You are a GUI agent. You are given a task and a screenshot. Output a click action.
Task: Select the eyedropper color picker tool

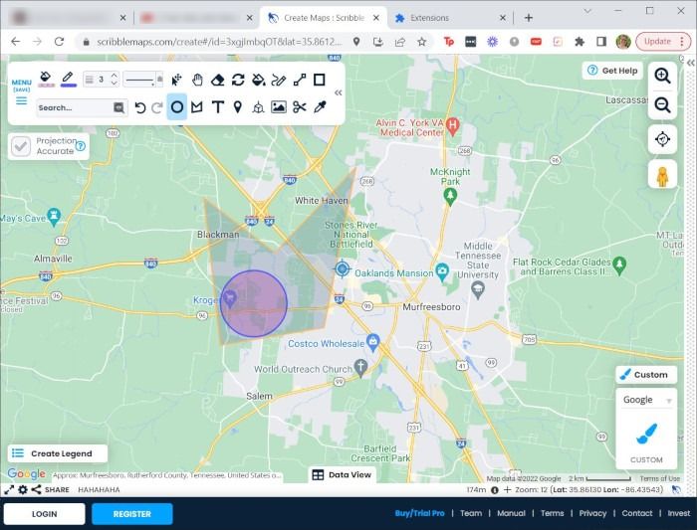pyautogui.click(x=320, y=107)
